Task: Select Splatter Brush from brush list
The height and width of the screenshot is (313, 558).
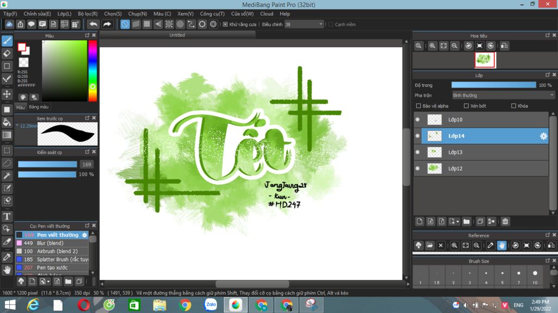Action: coord(52,259)
